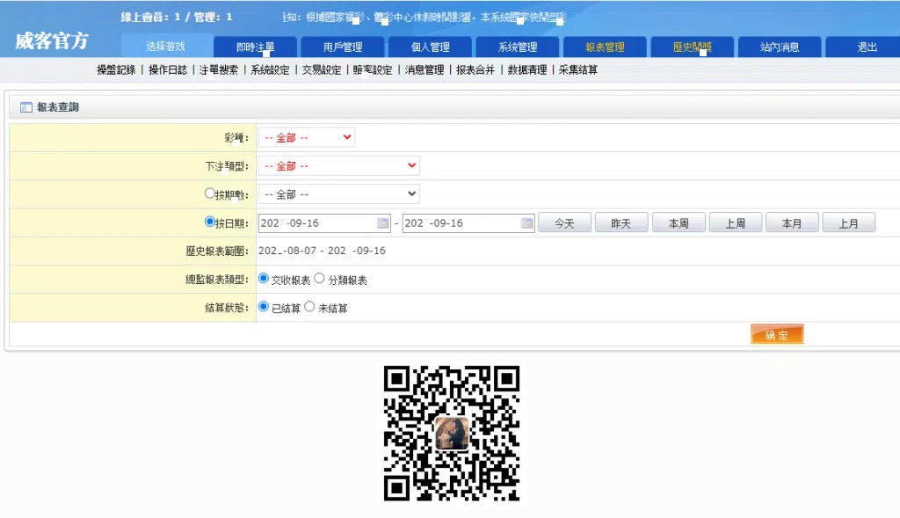
Task: Open 消息管理 submenu link
Action: coord(425,70)
